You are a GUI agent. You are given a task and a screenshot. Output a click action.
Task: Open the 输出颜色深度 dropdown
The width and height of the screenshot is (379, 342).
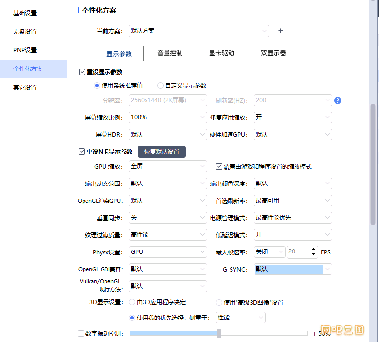click(x=293, y=183)
